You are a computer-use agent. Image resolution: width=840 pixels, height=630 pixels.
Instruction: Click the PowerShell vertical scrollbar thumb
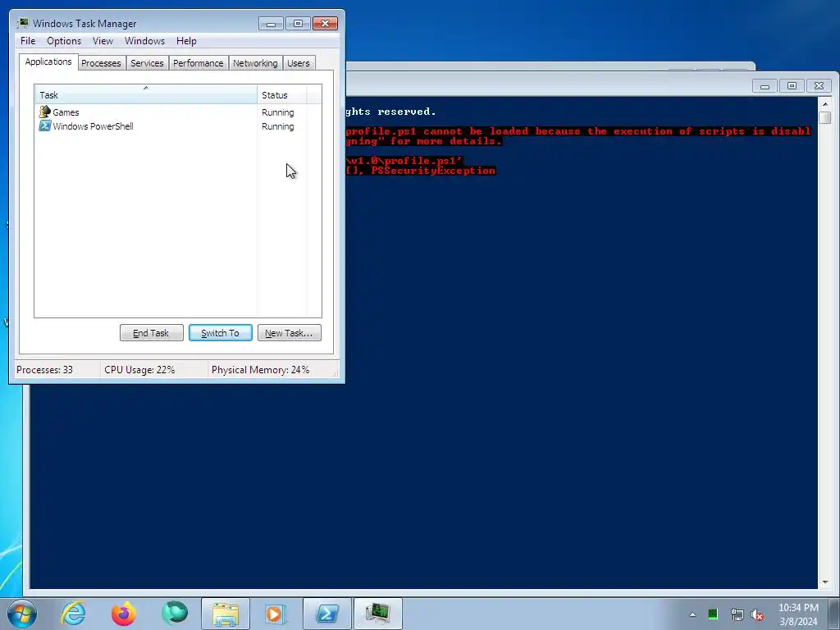click(825, 117)
